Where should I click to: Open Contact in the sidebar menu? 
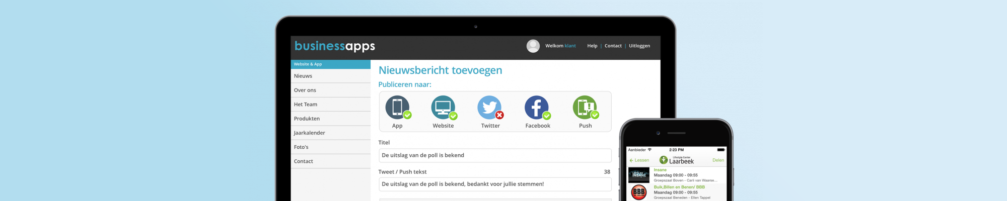click(x=331, y=161)
